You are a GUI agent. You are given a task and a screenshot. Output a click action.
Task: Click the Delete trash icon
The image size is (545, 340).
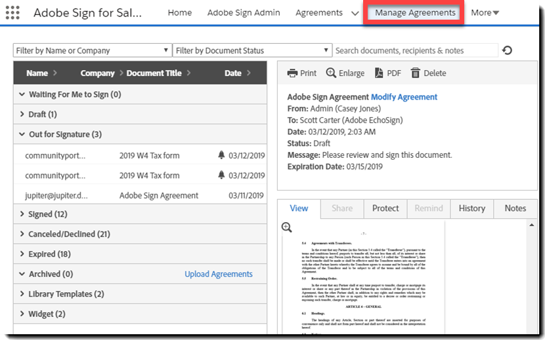(x=416, y=73)
